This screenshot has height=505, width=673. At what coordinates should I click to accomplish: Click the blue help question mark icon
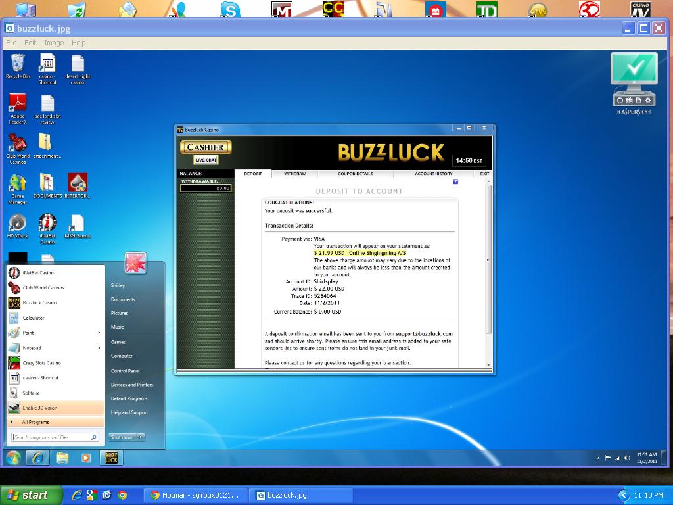455,181
